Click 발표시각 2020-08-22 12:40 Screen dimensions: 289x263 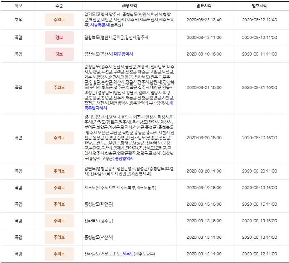[x=204, y=19]
